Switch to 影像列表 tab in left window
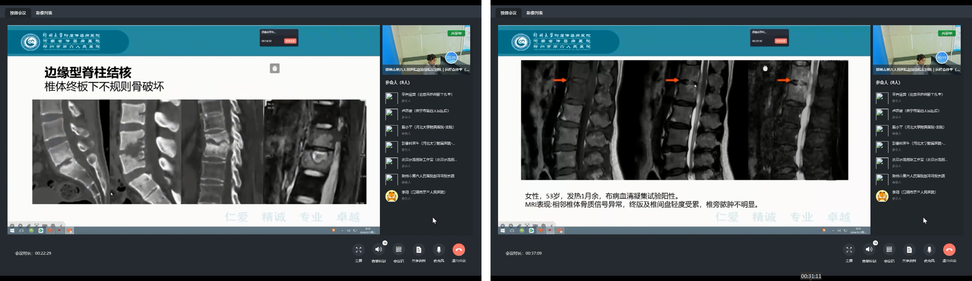 [x=44, y=13]
